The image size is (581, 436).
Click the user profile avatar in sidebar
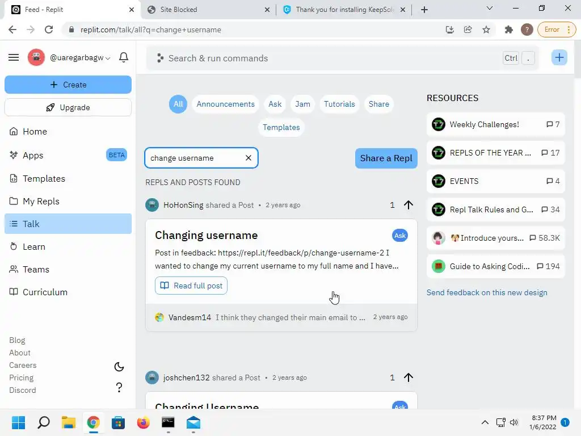(x=36, y=57)
